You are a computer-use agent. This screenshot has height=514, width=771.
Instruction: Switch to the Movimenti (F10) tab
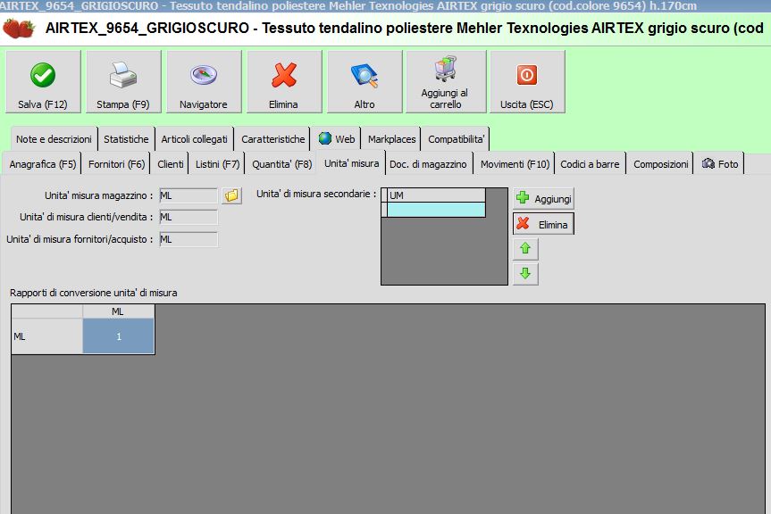[515, 164]
